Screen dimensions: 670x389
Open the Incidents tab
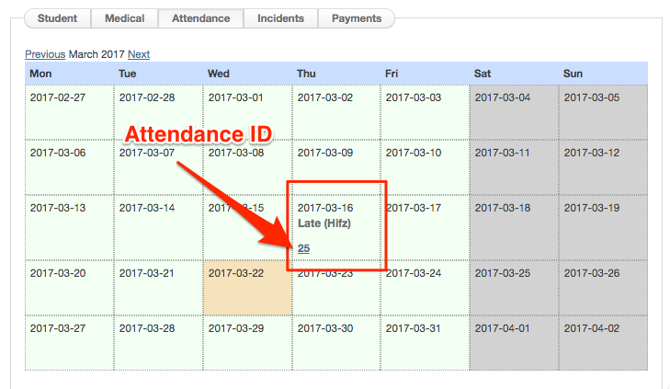click(280, 18)
